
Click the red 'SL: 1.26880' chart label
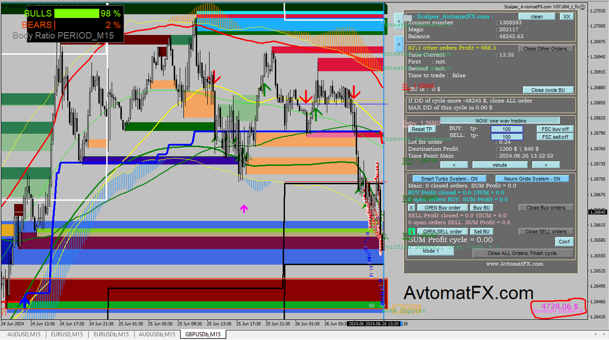tap(418, 86)
